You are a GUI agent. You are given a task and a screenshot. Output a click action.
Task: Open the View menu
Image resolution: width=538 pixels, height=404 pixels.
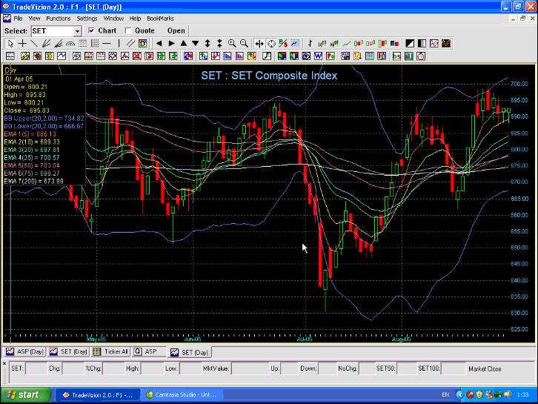coord(34,19)
